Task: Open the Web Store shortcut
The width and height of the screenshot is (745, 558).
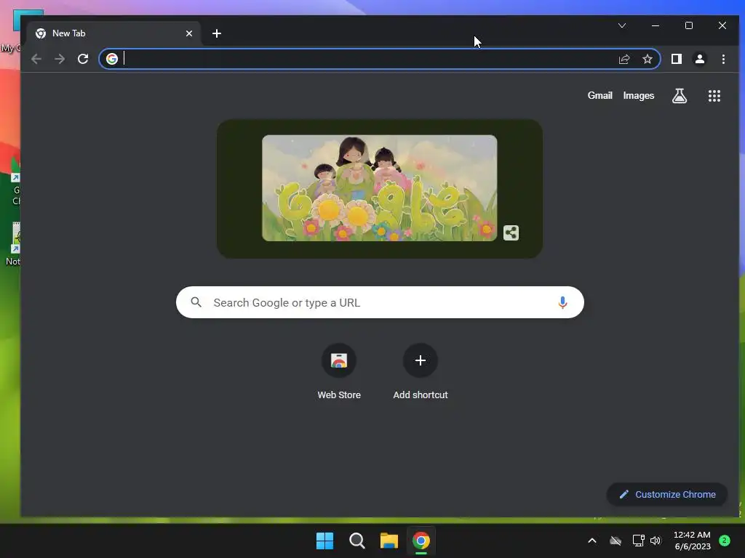Action: tap(339, 371)
